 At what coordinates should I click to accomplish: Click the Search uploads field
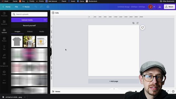click(29, 14)
